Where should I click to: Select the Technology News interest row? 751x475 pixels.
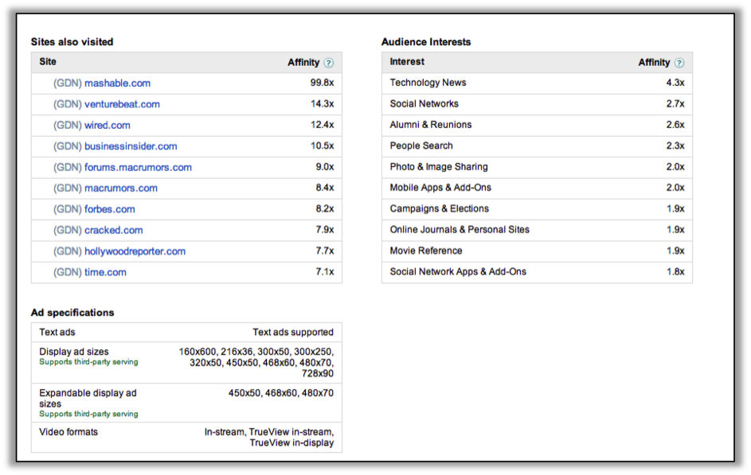click(x=537, y=83)
